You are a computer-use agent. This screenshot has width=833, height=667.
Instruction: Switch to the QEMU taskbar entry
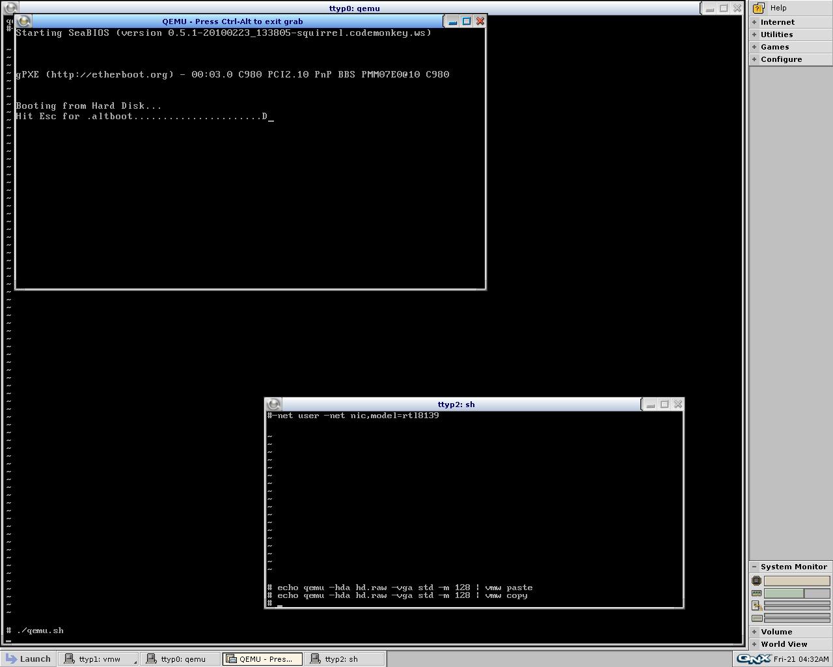click(262, 659)
